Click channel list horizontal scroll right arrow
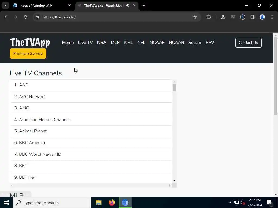The width and height of the screenshot is (278, 208). (x=170, y=185)
